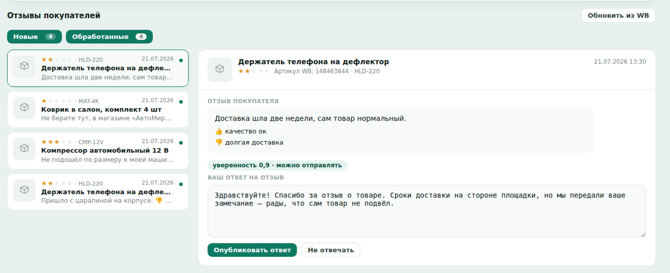The image size is (670, 273).
Task: Click the customer review text Доставка шла две недели, сам товар нормальный
Action: (310, 118)
